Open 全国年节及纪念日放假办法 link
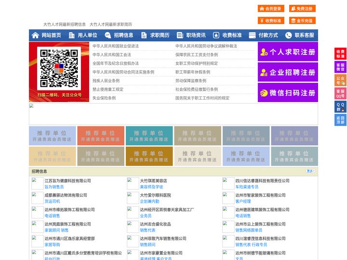 116,63
